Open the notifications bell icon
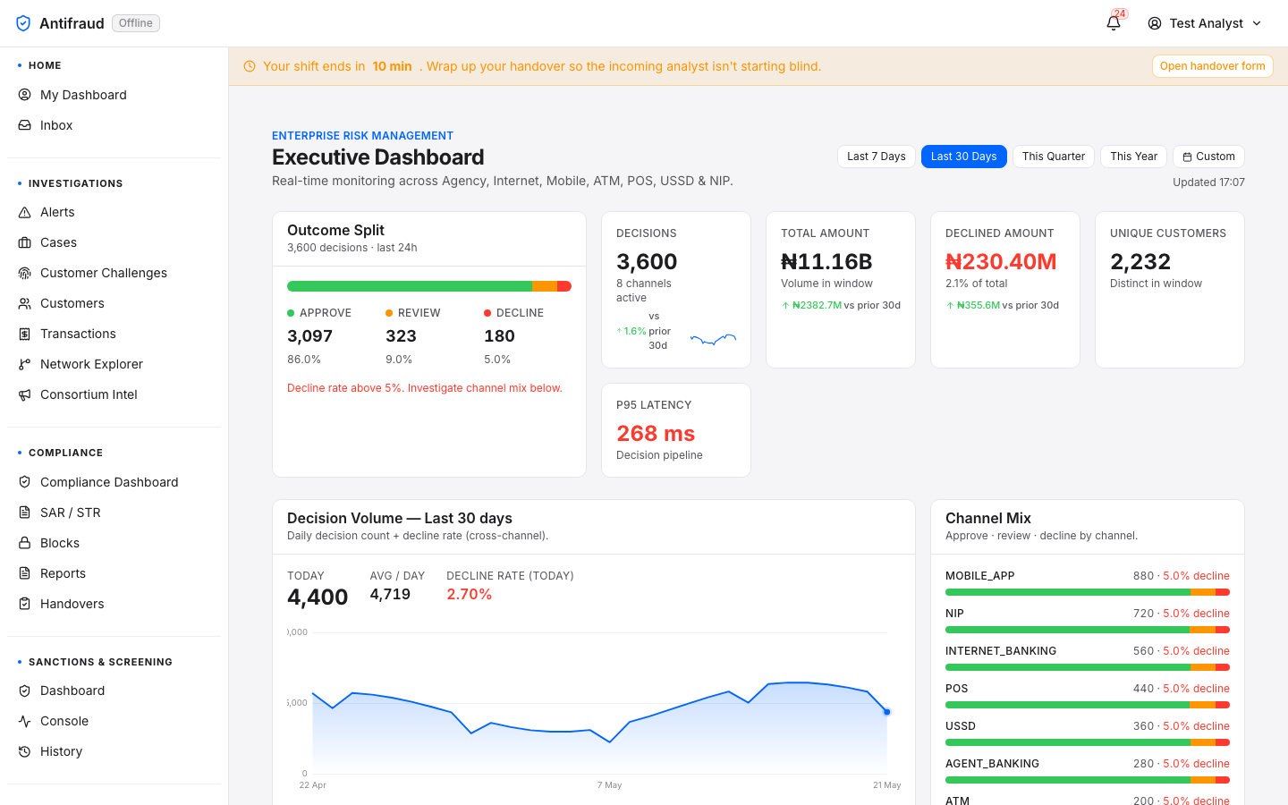The height and width of the screenshot is (805, 1288). [1114, 23]
